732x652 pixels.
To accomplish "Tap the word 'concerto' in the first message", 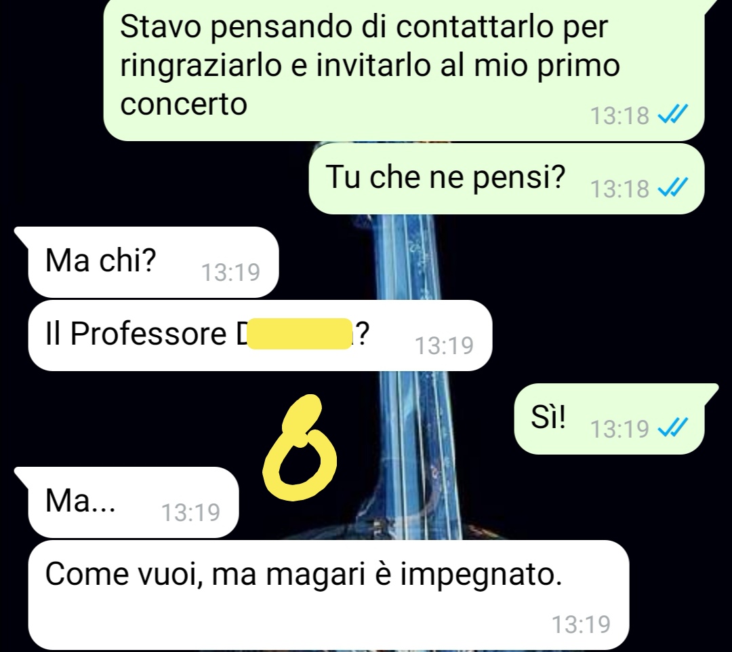I will click(184, 104).
